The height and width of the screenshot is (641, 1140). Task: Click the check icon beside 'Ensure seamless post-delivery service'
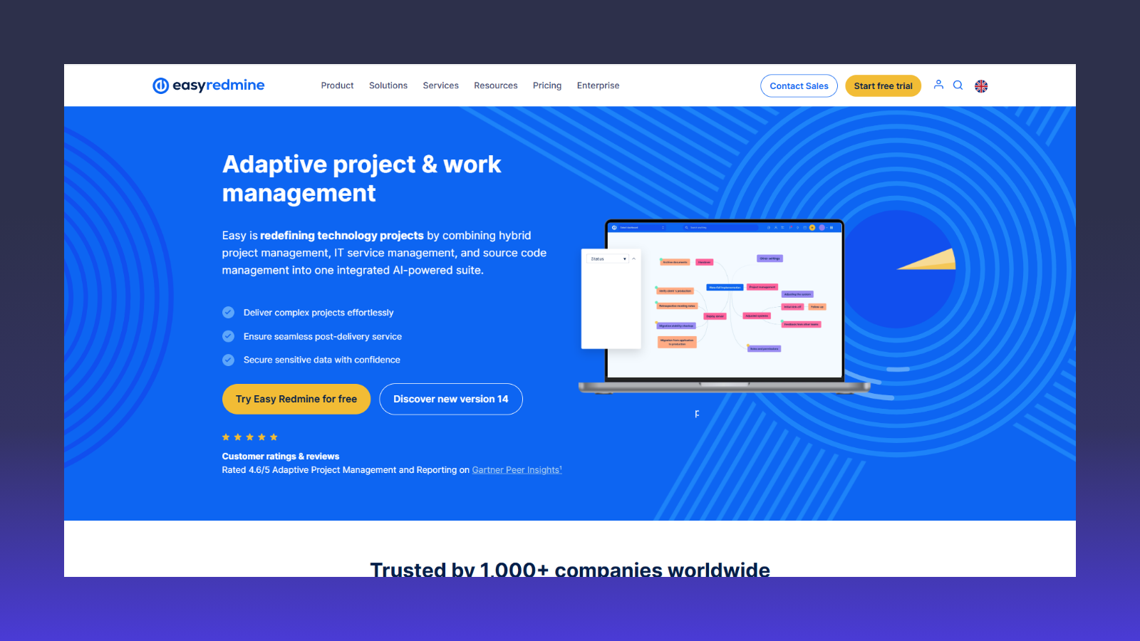(228, 336)
